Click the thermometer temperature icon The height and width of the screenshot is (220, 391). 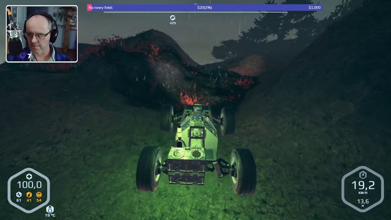pyautogui.click(x=50, y=209)
